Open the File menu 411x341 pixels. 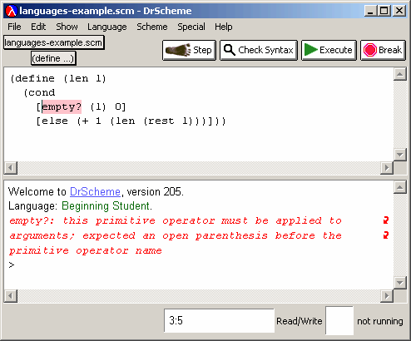(x=14, y=27)
